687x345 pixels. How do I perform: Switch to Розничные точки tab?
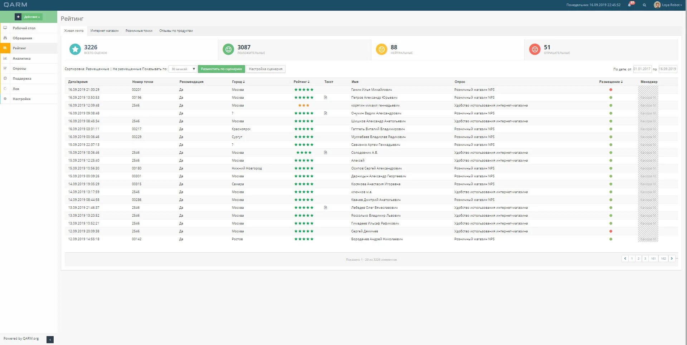(139, 31)
